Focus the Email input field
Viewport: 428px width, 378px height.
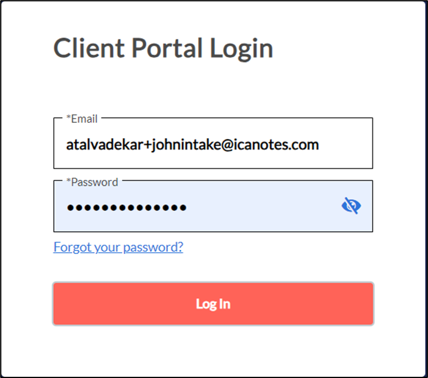213,145
